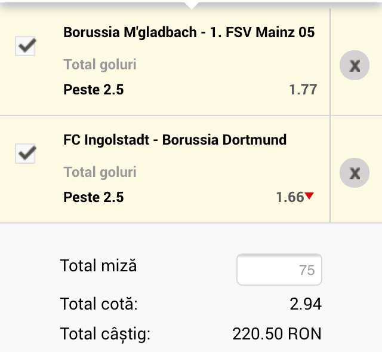Remove the Ingolstadt - Dortmund bet with X
The width and height of the screenshot is (382, 352).
click(355, 173)
